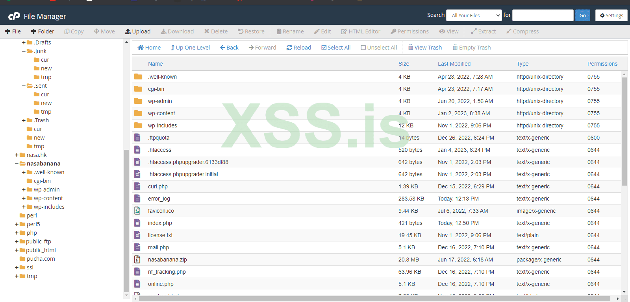Open the perl5 folder in tree
This screenshot has height=302, width=630.
coord(33,224)
